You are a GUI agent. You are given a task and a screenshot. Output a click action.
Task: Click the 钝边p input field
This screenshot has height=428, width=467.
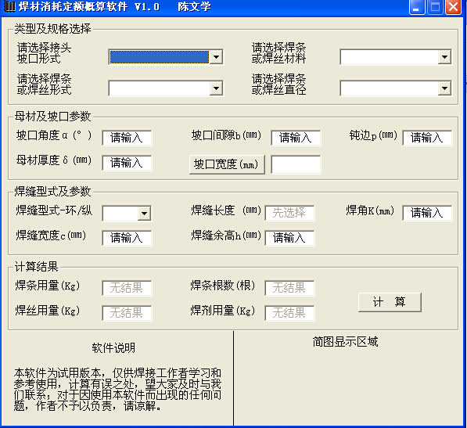[427, 138]
